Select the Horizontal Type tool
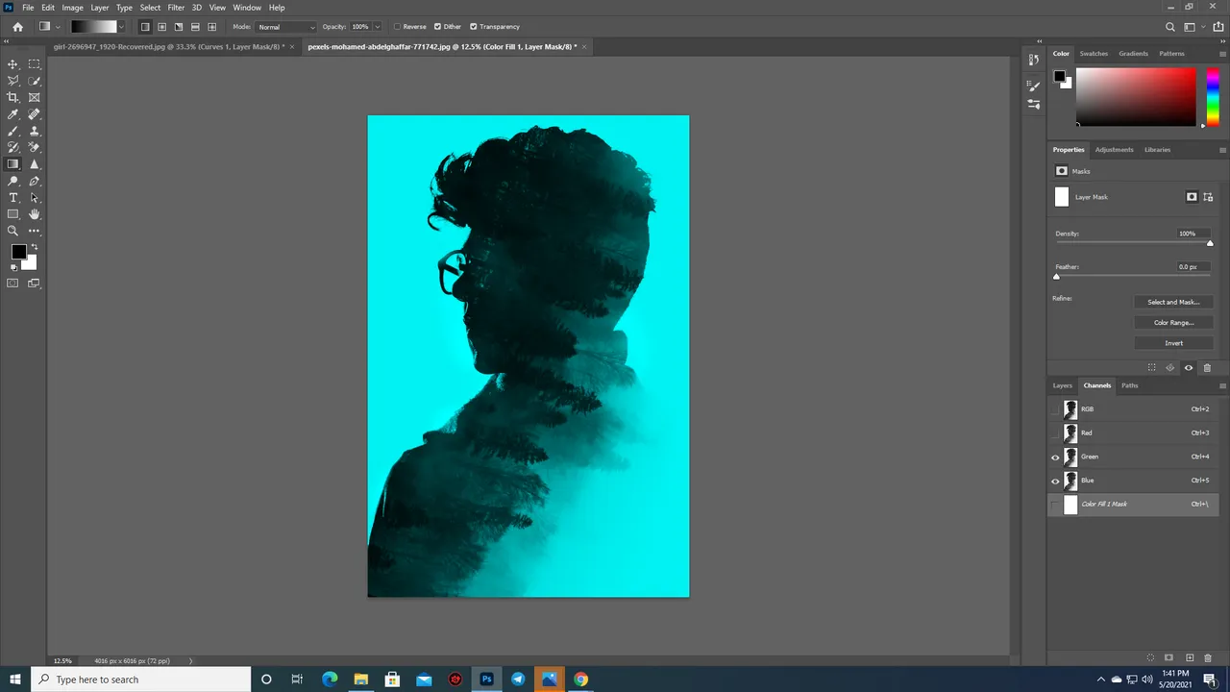Viewport: 1230px width, 692px height. [x=12, y=197]
